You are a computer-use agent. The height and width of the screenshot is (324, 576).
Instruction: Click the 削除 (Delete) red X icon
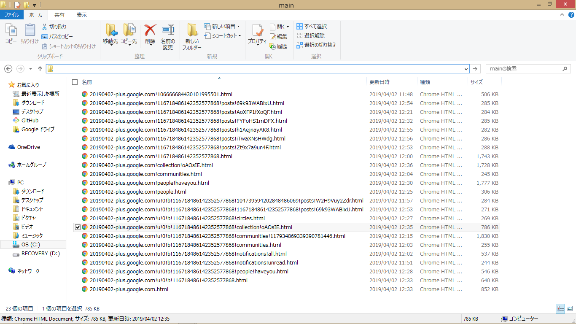click(150, 30)
